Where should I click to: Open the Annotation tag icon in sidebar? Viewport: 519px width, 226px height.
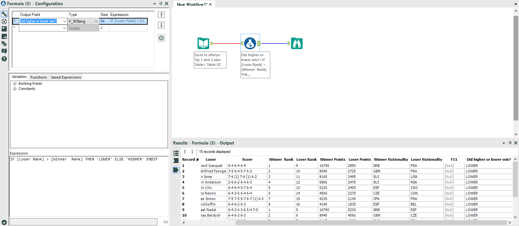pyautogui.click(x=4, y=44)
